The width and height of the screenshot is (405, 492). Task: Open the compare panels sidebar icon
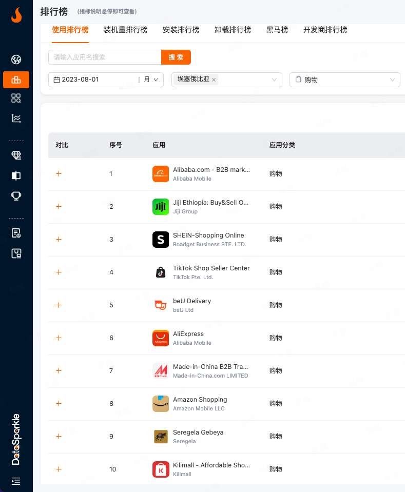point(16,175)
